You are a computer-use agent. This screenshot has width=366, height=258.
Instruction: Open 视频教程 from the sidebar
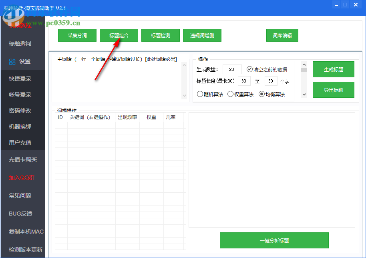pos(21,25)
